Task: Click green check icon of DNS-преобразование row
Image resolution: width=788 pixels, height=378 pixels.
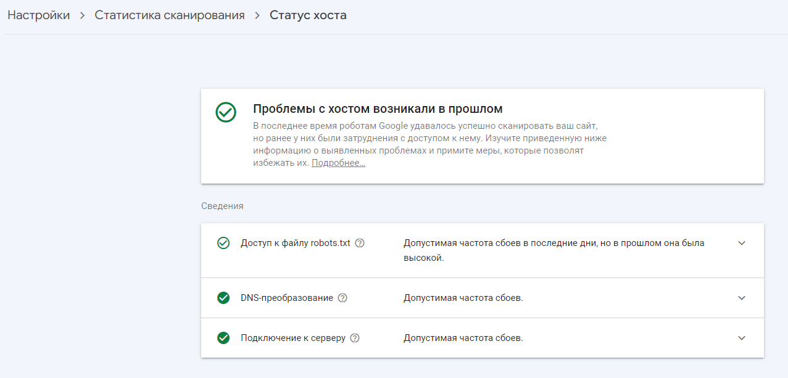Action: point(223,298)
